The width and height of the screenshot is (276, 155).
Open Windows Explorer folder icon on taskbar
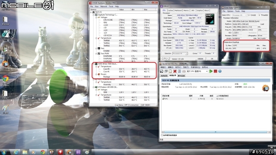point(25,152)
